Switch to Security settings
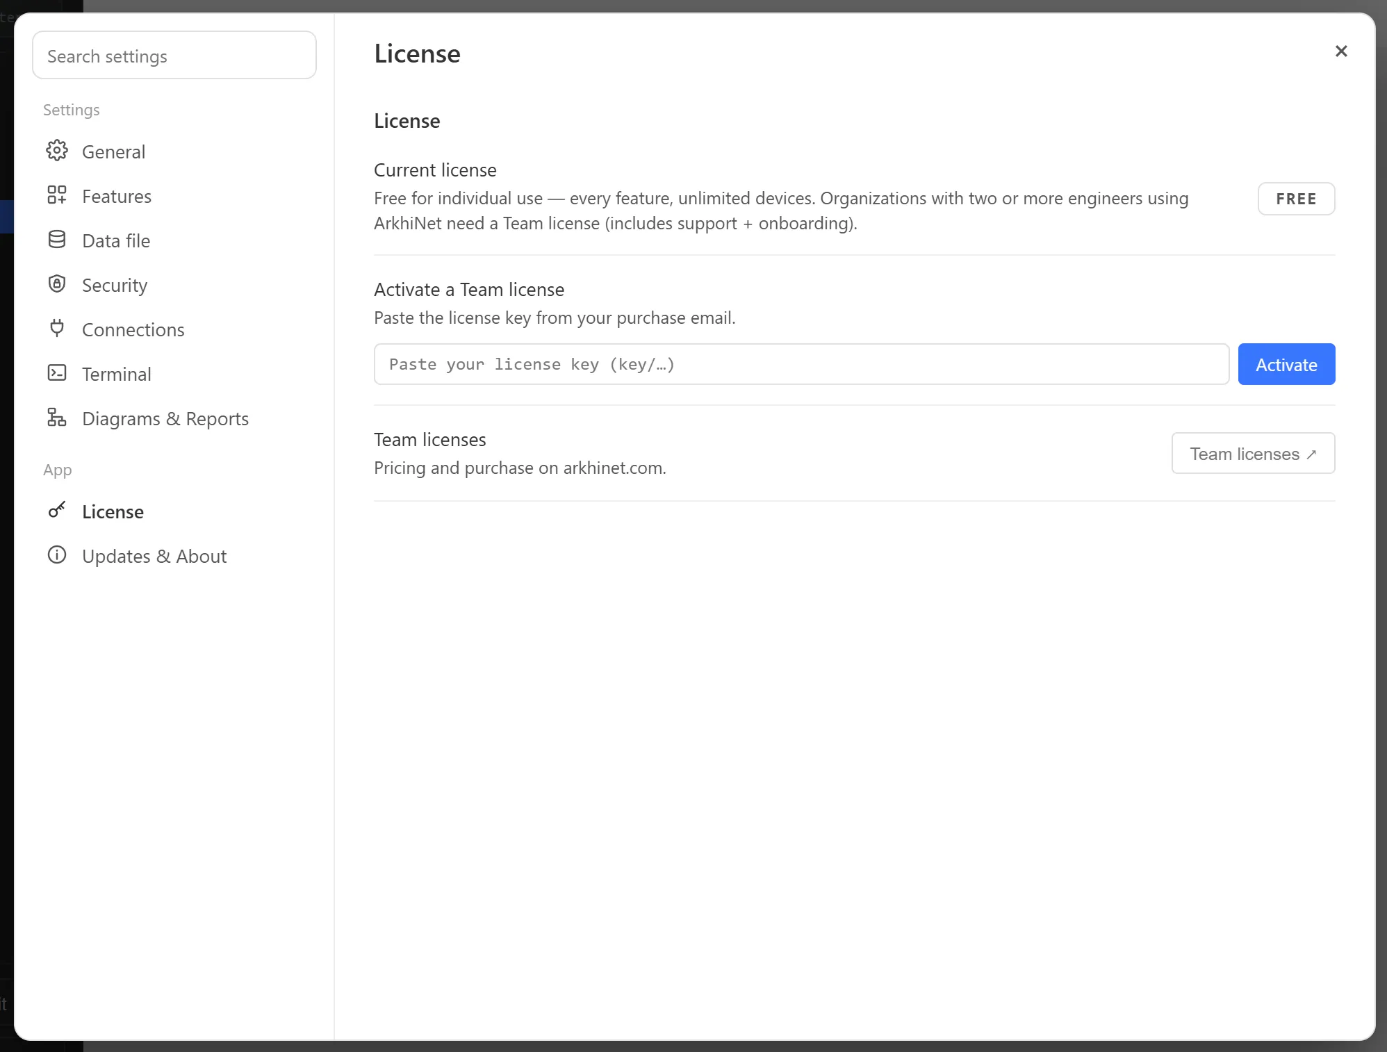This screenshot has width=1387, height=1052. click(x=174, y=285)
